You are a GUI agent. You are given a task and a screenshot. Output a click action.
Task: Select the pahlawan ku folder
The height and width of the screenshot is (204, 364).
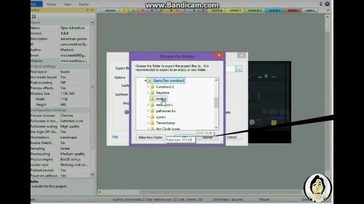click(x=166, y=111)
